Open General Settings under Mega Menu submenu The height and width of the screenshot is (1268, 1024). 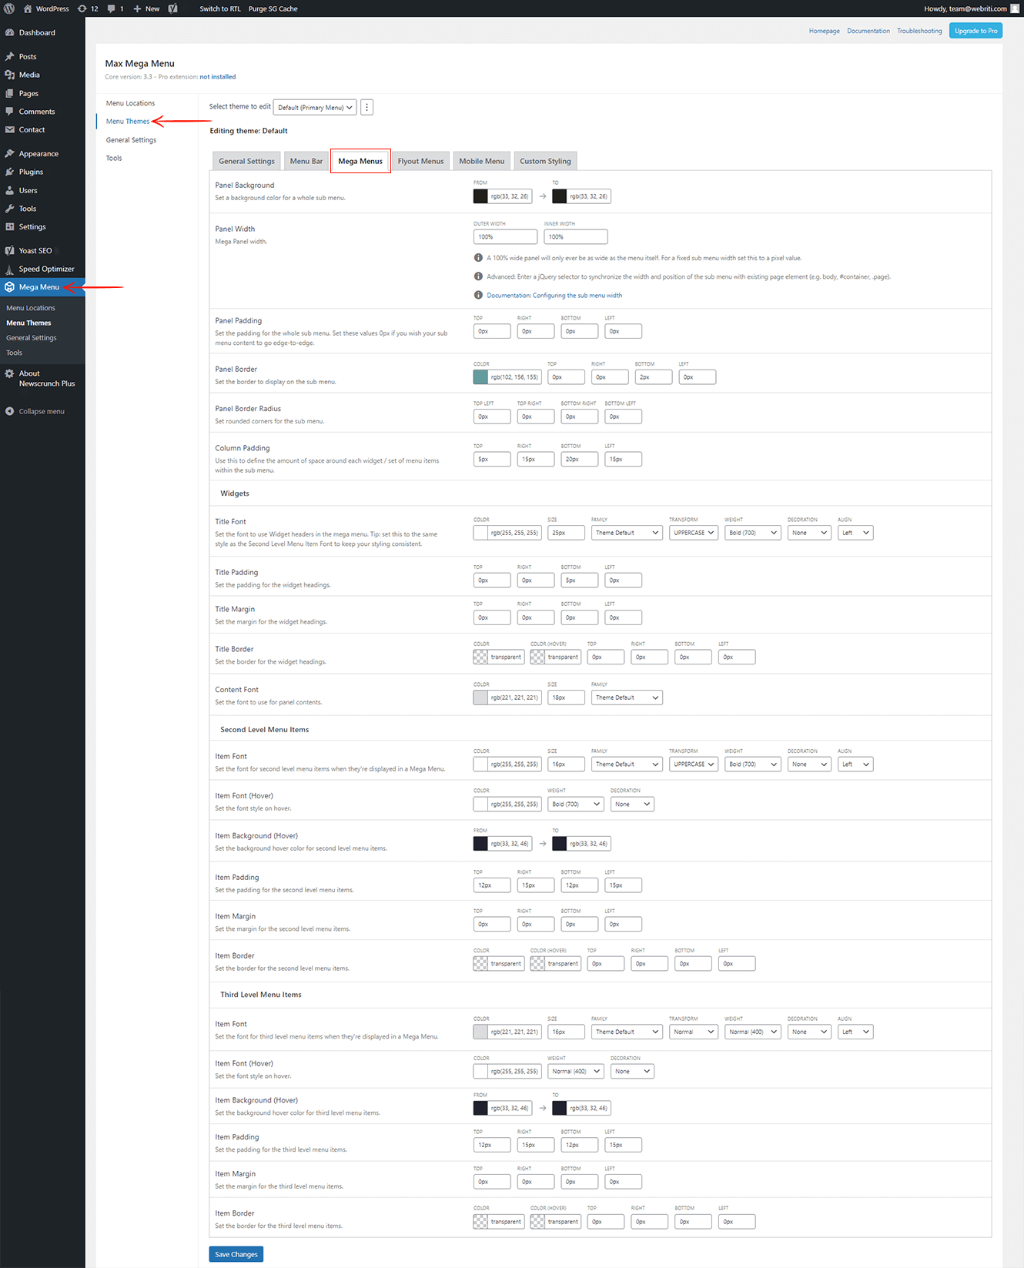(32, 338)
